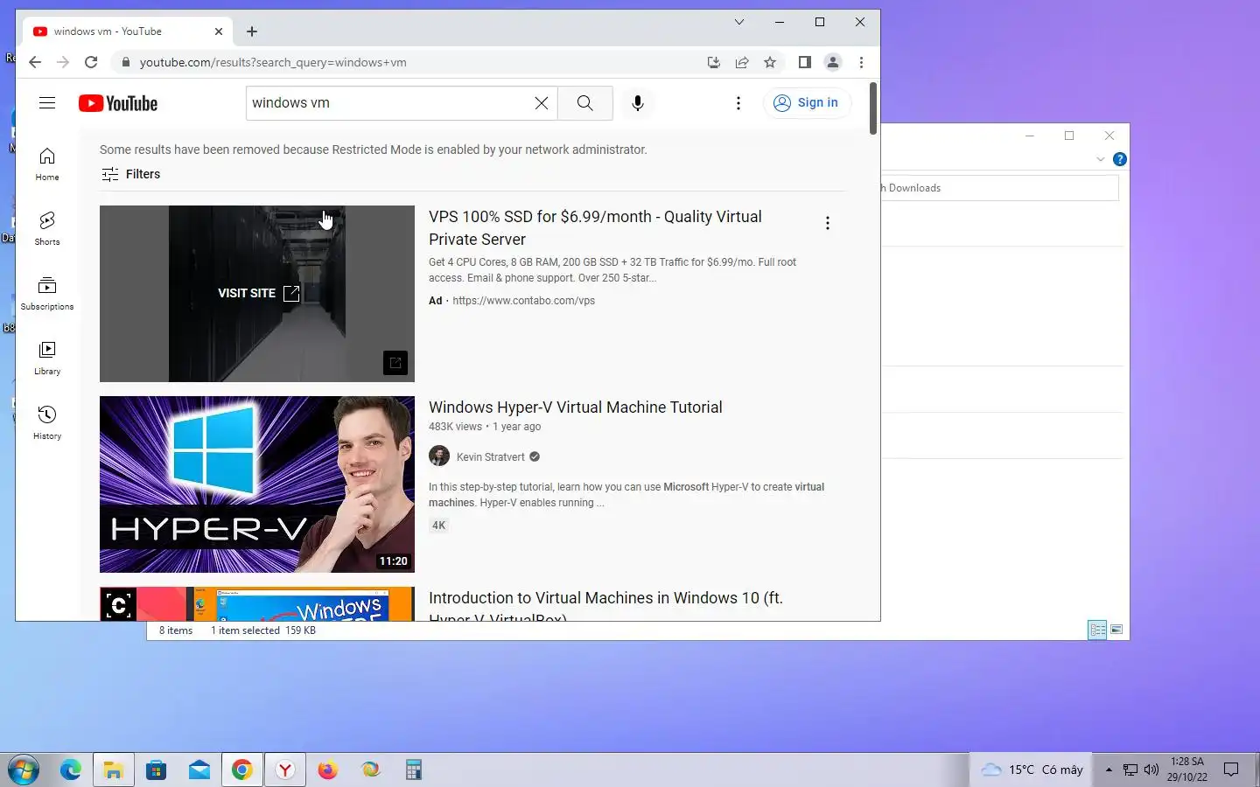Reload the YouTube page
This screenshot has width=1260, height=787.
[x=91, y=62]
